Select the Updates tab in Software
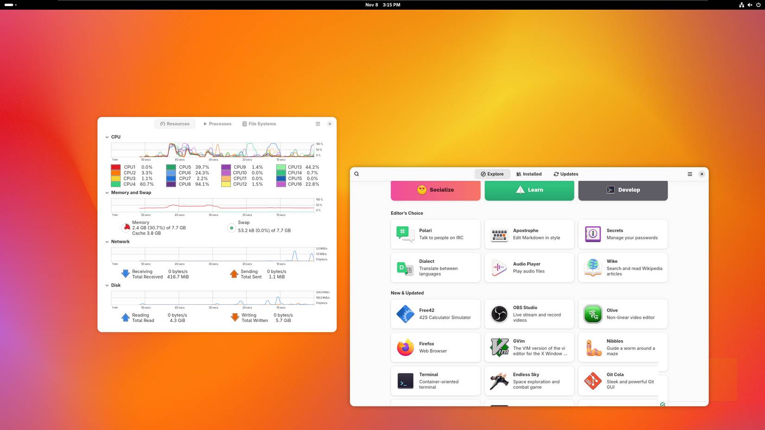 (566, 174)
